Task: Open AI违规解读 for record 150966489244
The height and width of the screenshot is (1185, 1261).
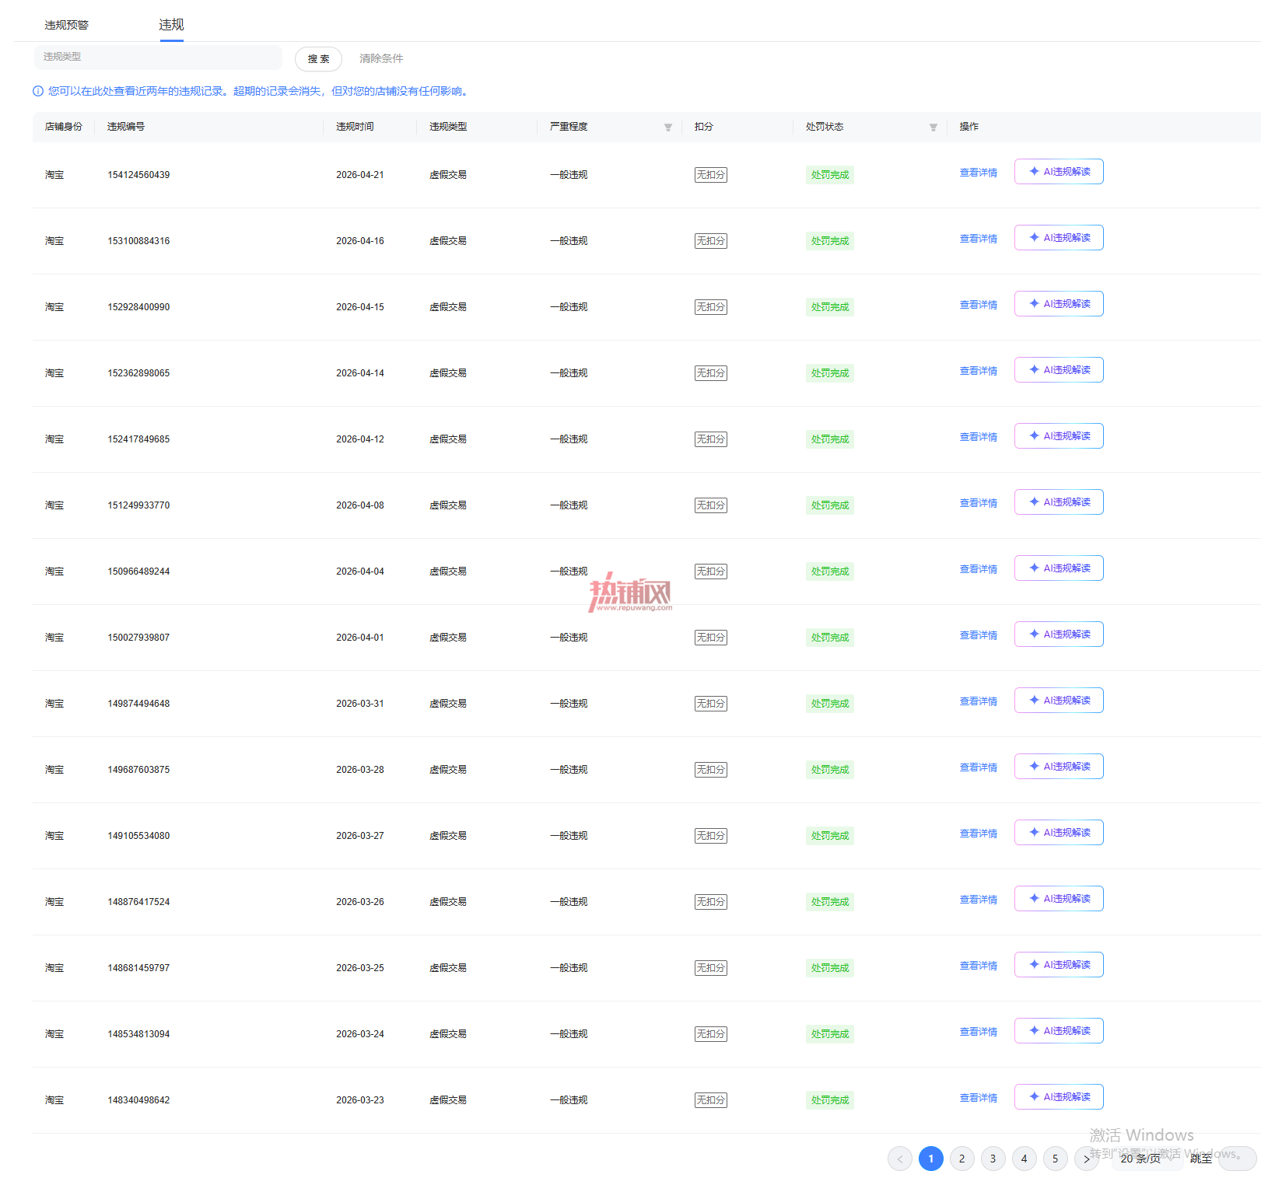Action: [x=1059, y=568]
